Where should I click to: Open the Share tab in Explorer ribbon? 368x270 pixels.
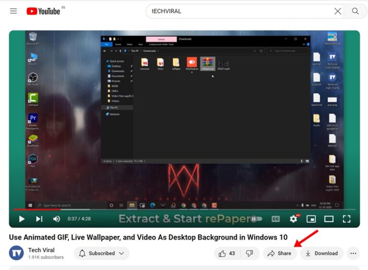[129, 45]
